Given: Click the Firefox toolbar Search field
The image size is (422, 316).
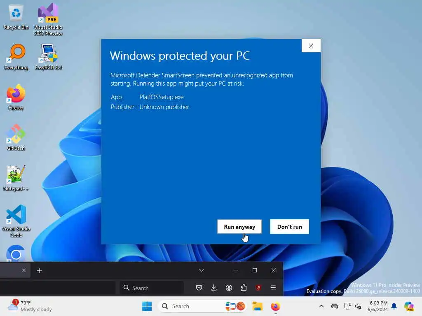Looking at the screenshot, I should 152,288.
